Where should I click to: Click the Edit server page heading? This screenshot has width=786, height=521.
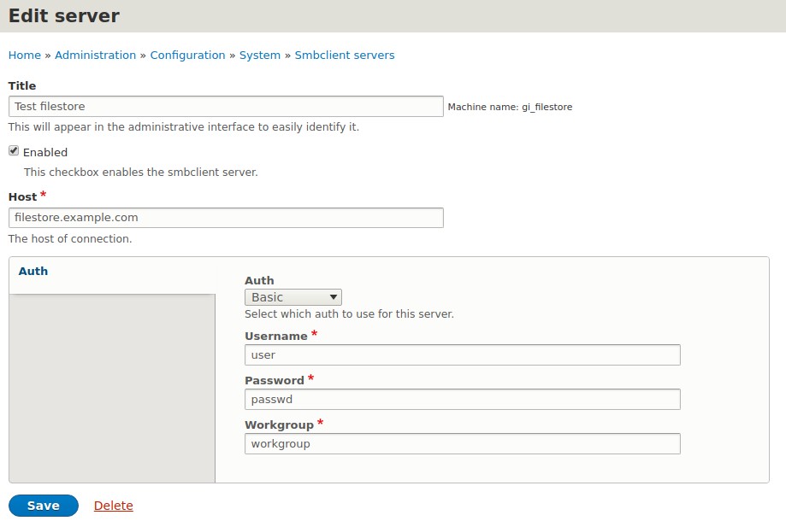(64, 16)
